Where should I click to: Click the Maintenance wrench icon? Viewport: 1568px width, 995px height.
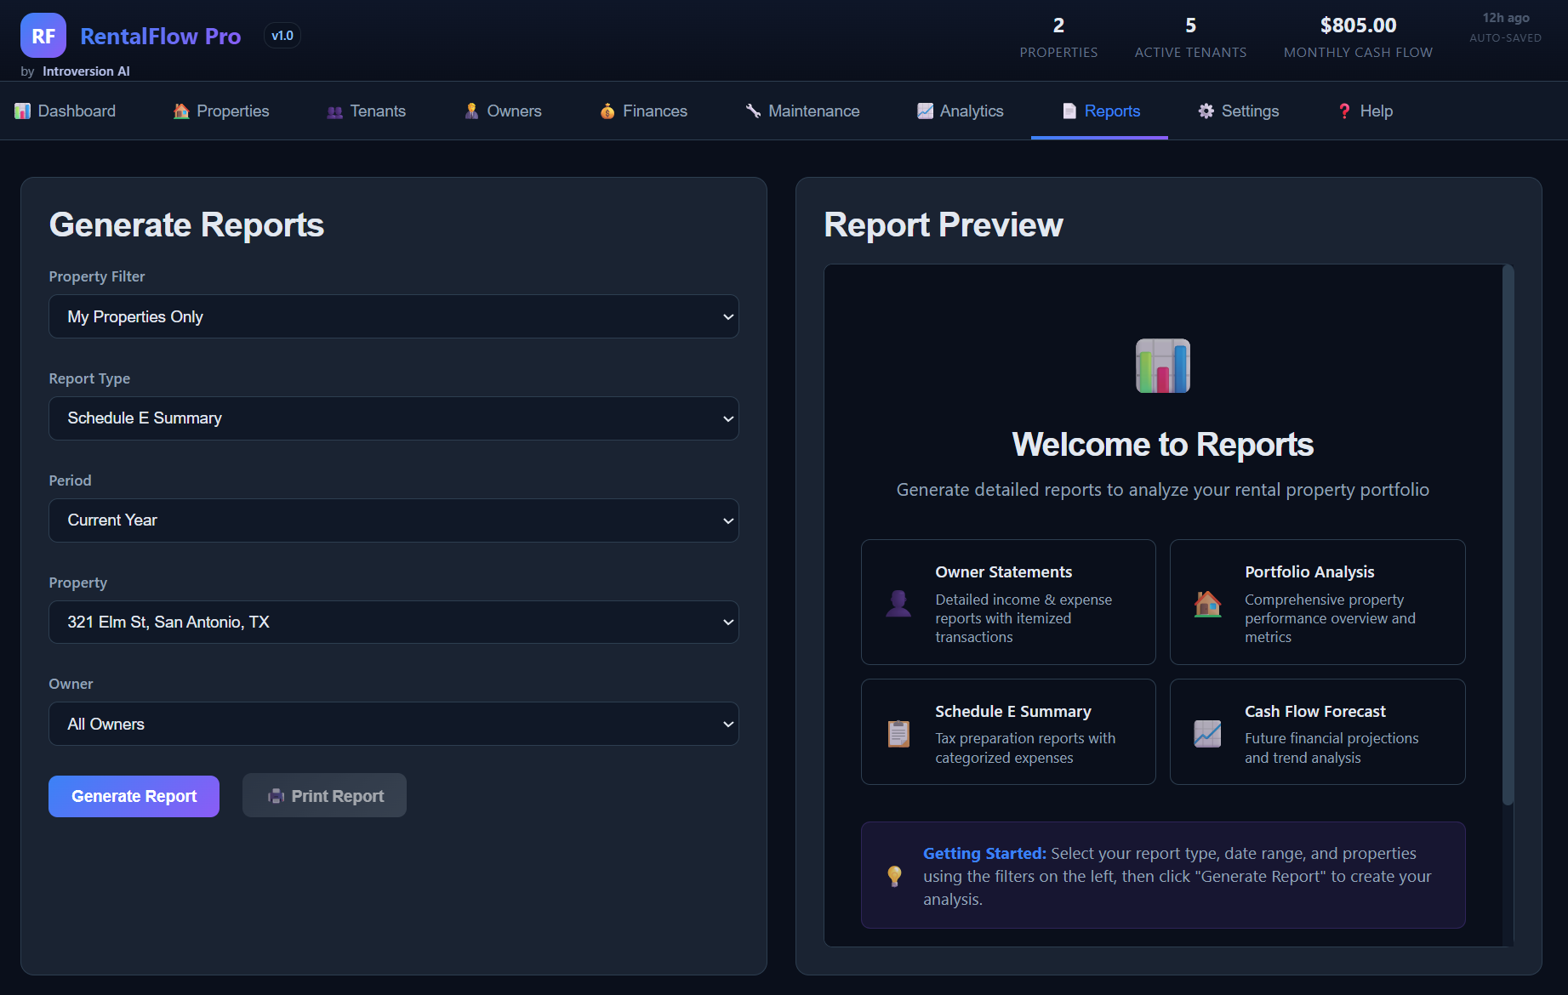[751, 111]
